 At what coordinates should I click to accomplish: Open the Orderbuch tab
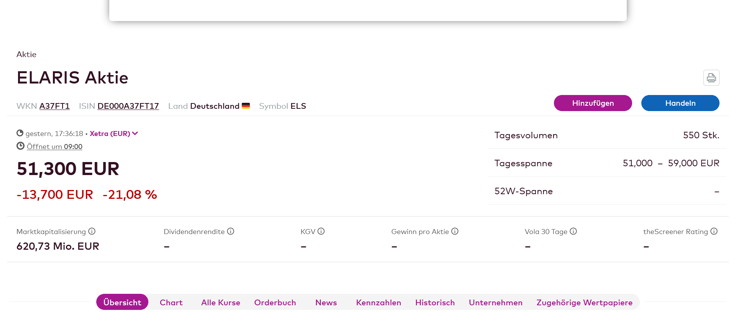(x=275, y=303)
